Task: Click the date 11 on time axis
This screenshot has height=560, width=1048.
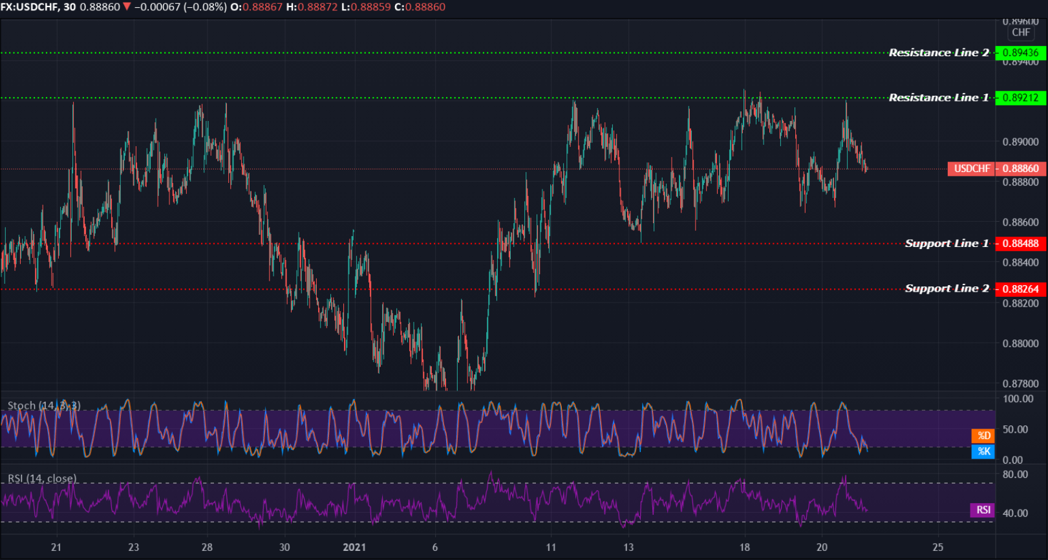Action: click(551, 547)
